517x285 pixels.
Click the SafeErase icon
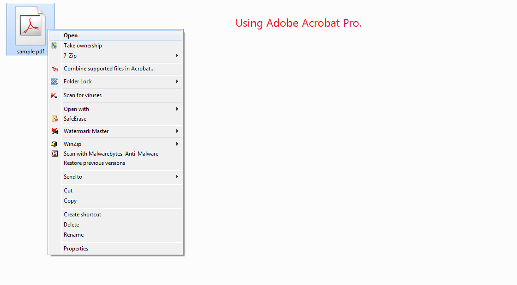(54, 119)
